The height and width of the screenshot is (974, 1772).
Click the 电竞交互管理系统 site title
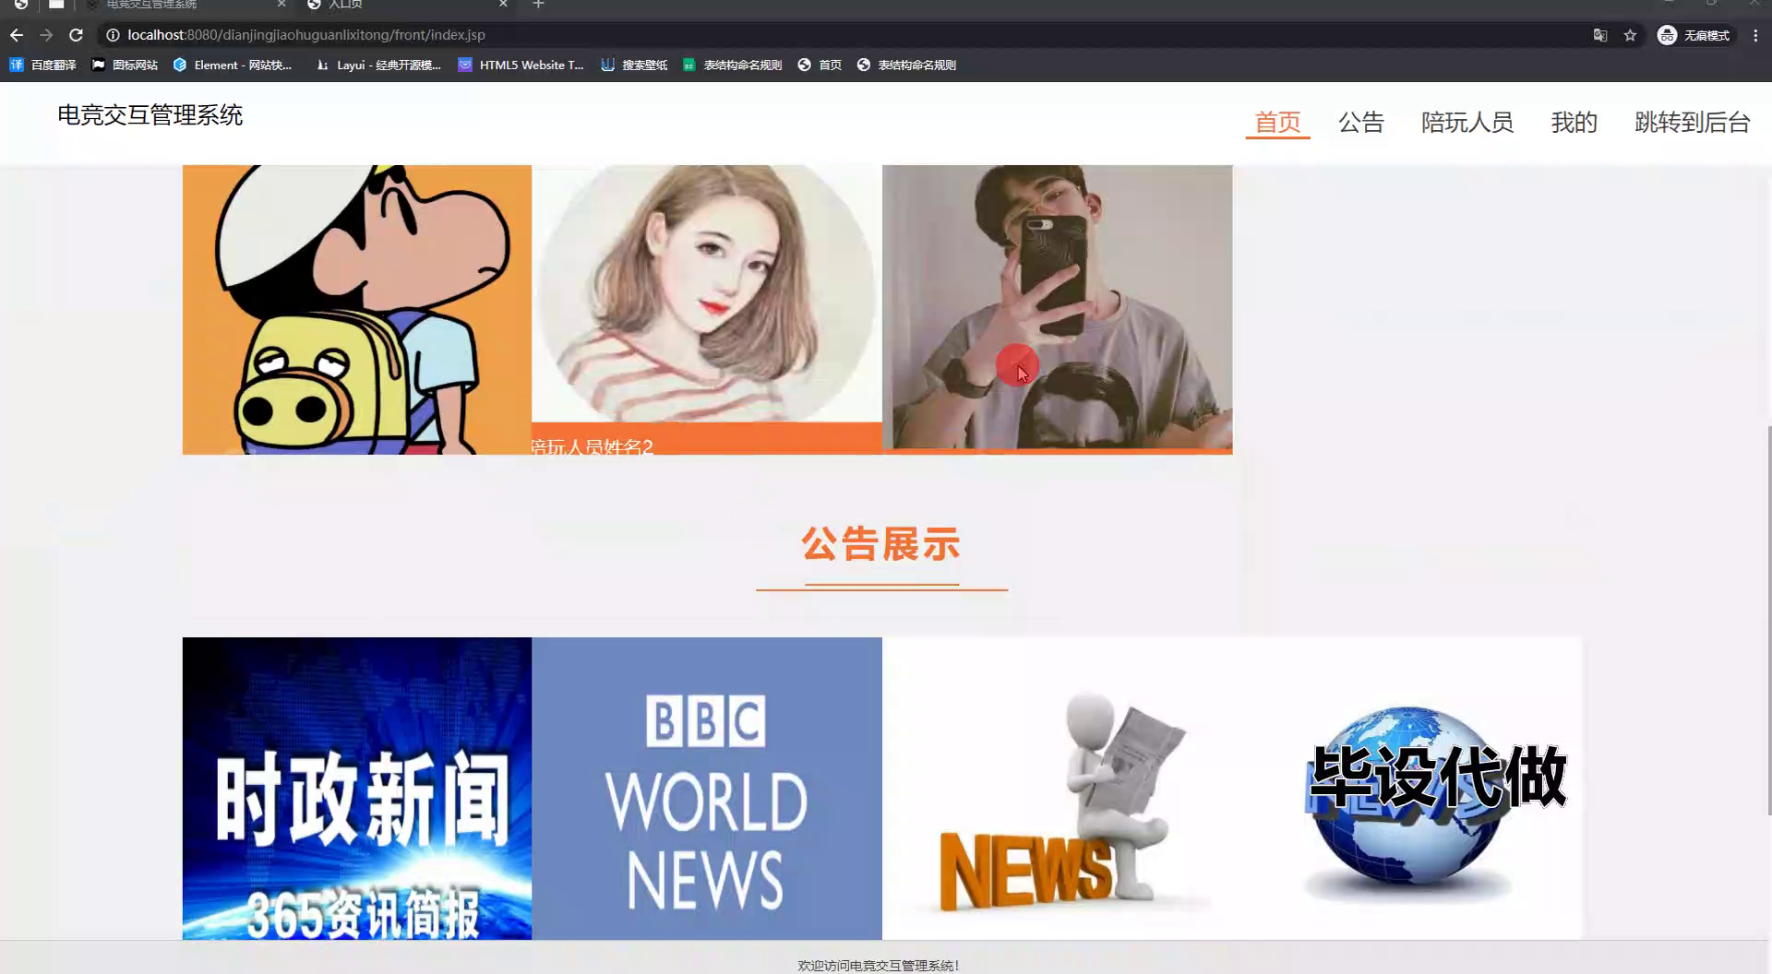[150, 115]
